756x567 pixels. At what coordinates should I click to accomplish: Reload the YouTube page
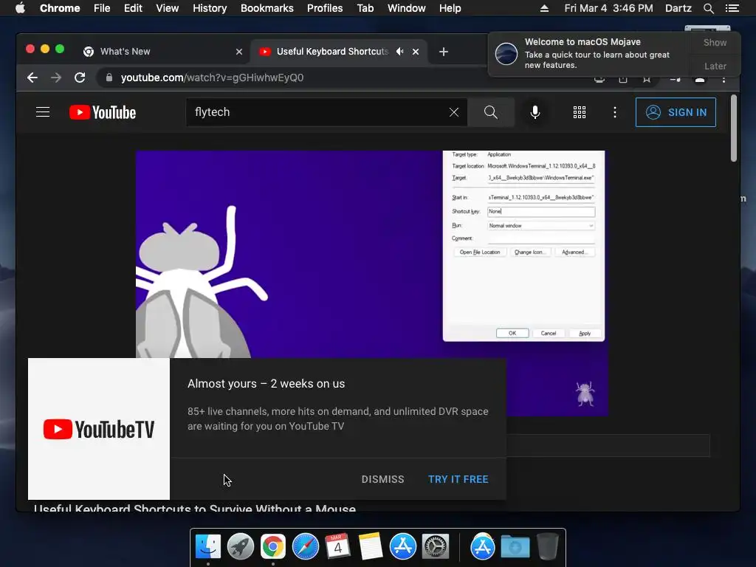(x=80, y=78)
